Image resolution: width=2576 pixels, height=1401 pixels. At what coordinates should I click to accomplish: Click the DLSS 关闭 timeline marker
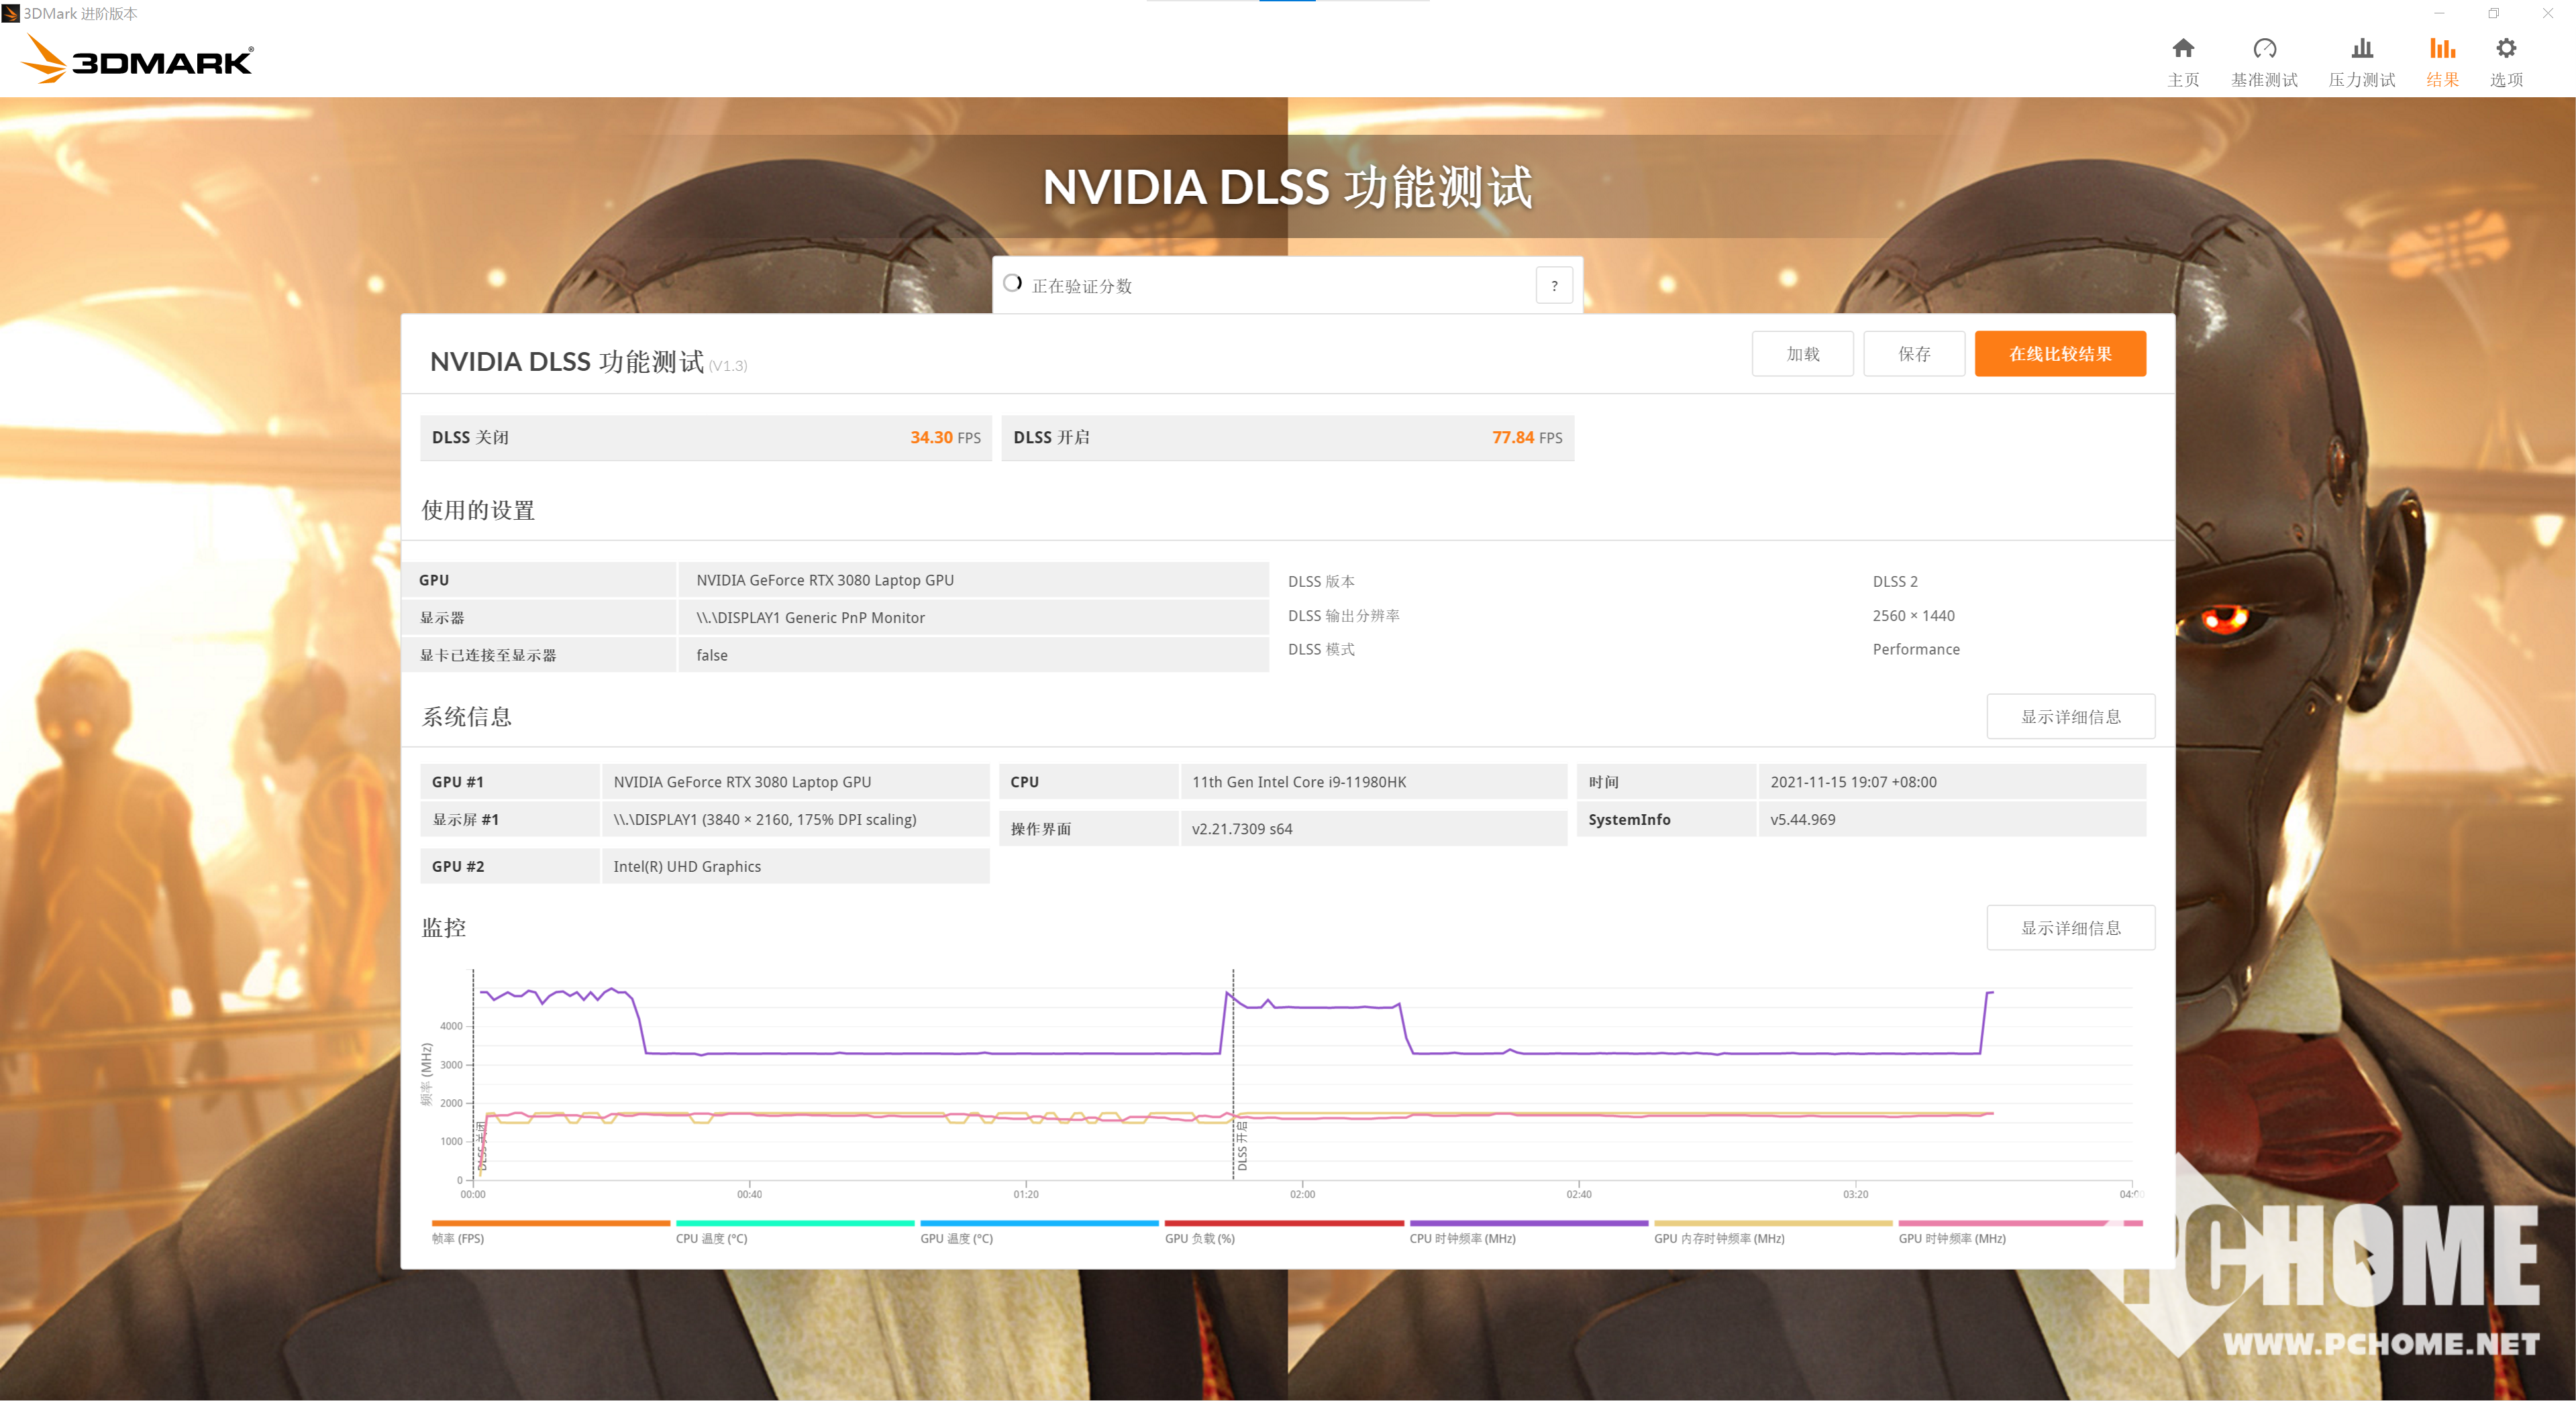pos(482,1145)
